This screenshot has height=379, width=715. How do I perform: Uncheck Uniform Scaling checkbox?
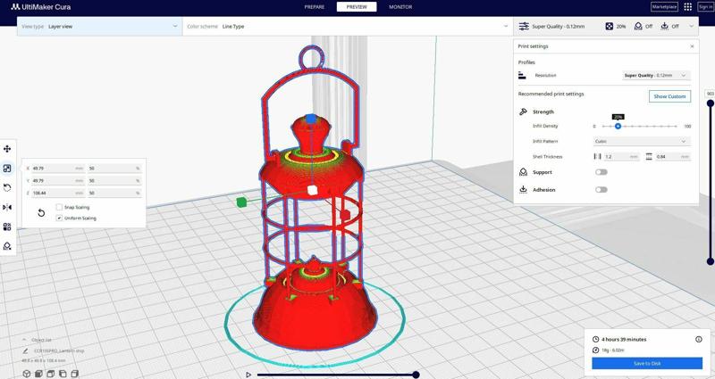pos(59,218)
